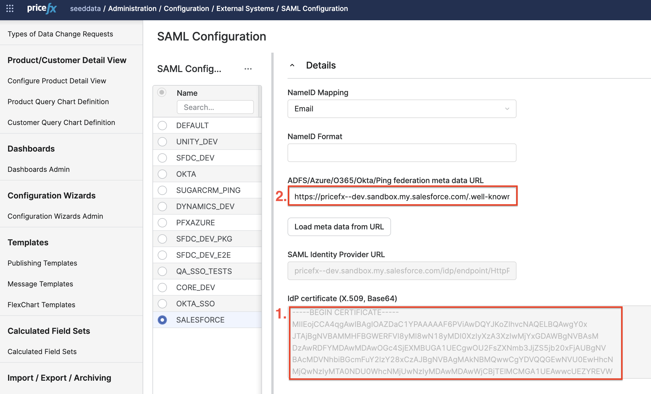Open Dashboards Admin in sidebar
Image resolution: width=651 pixels, height=394 pixels.
coord(39,169)
